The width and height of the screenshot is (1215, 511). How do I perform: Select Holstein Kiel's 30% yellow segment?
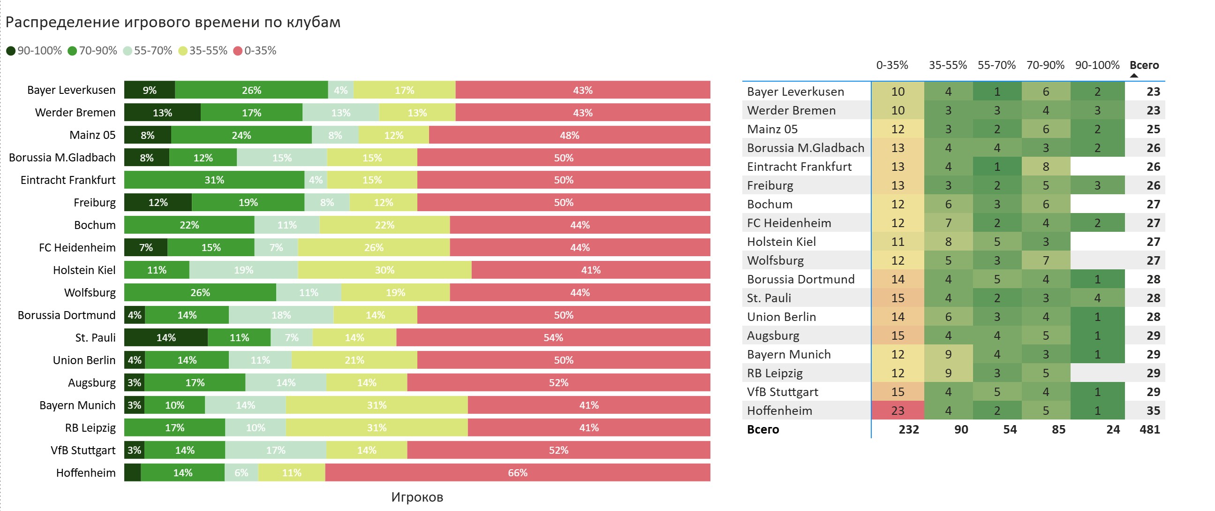pyautogui.click(x=385, y=270)
